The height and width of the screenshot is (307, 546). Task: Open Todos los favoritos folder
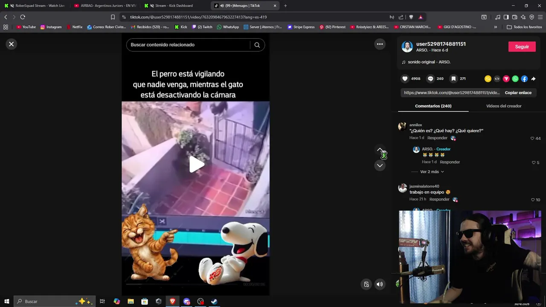tap(524, 27)
